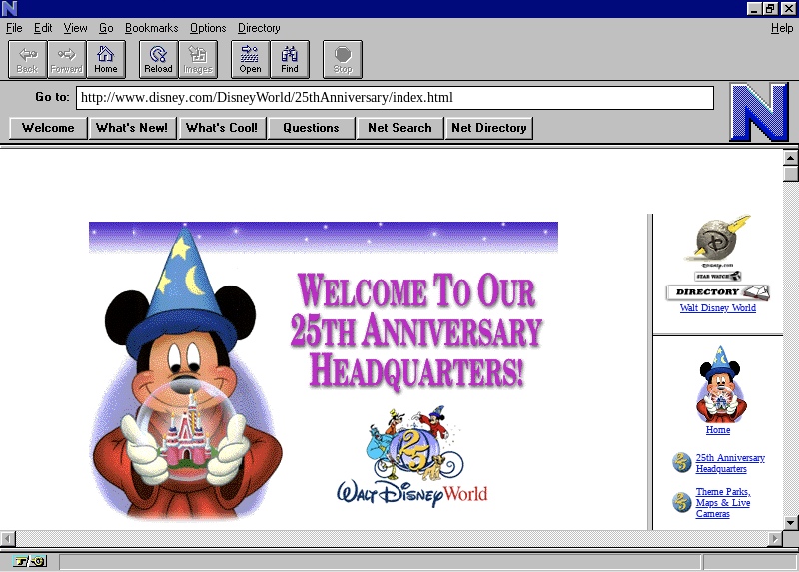799x572 pixels.
Task: Open 25th Anniversary Headquarters link
Action: click(x=729, y=463)
